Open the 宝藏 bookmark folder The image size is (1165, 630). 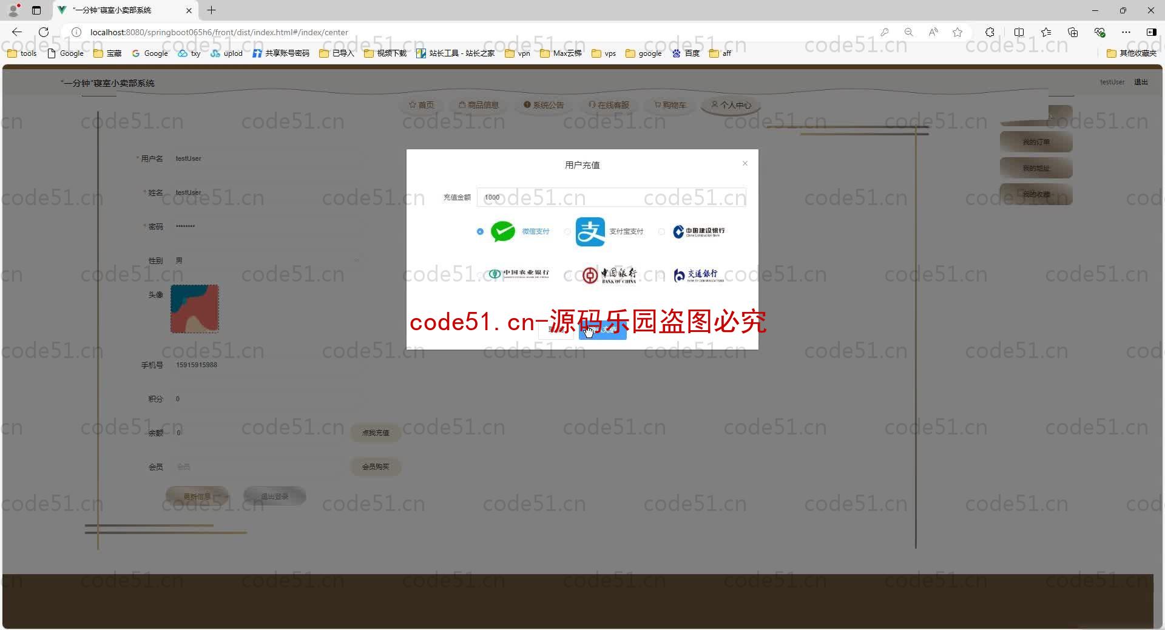coord(107,53)
